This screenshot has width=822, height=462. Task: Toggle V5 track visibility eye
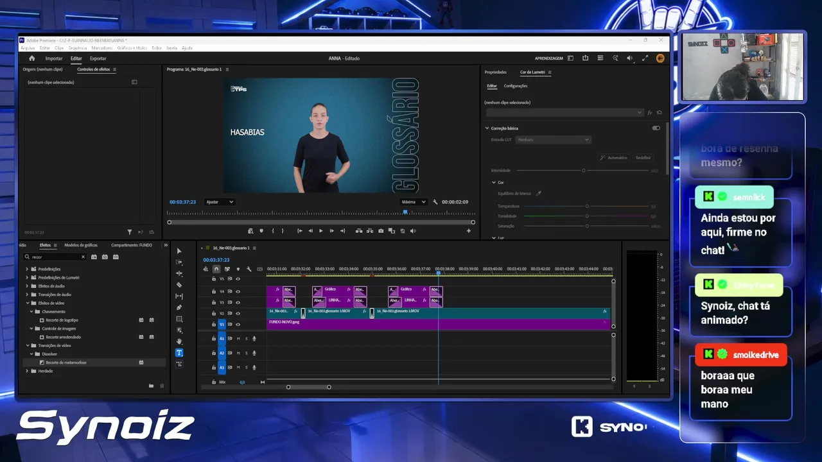[238, 279]
